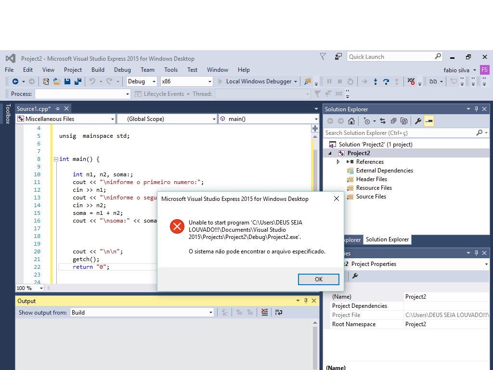
Task: Open the Tools menu
Action: point(171,70)
